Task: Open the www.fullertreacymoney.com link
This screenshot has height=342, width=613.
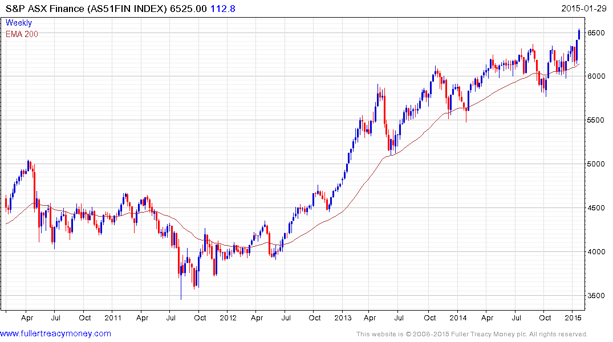Action: 55,333
